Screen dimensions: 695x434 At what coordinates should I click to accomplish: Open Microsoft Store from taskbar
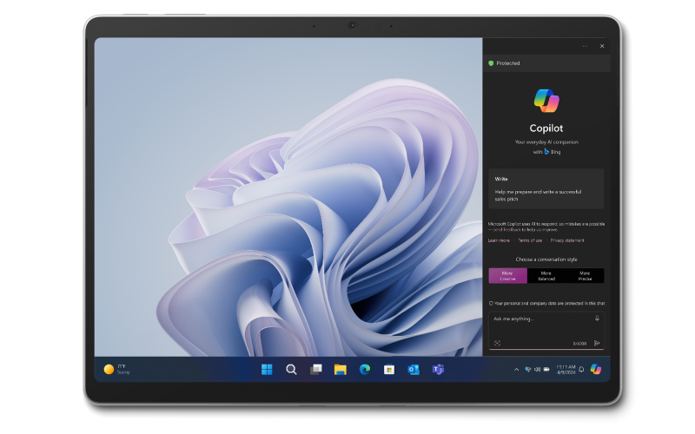point(389,370)
